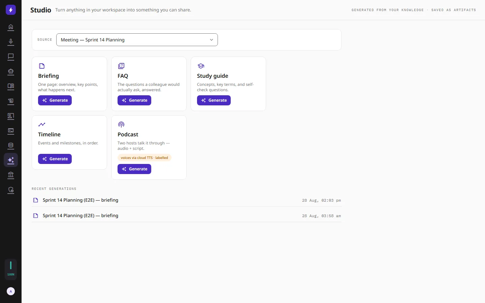This screenshot has height=303, width=485.
Task: Generate a Study guide
Action: click(214, 100)
